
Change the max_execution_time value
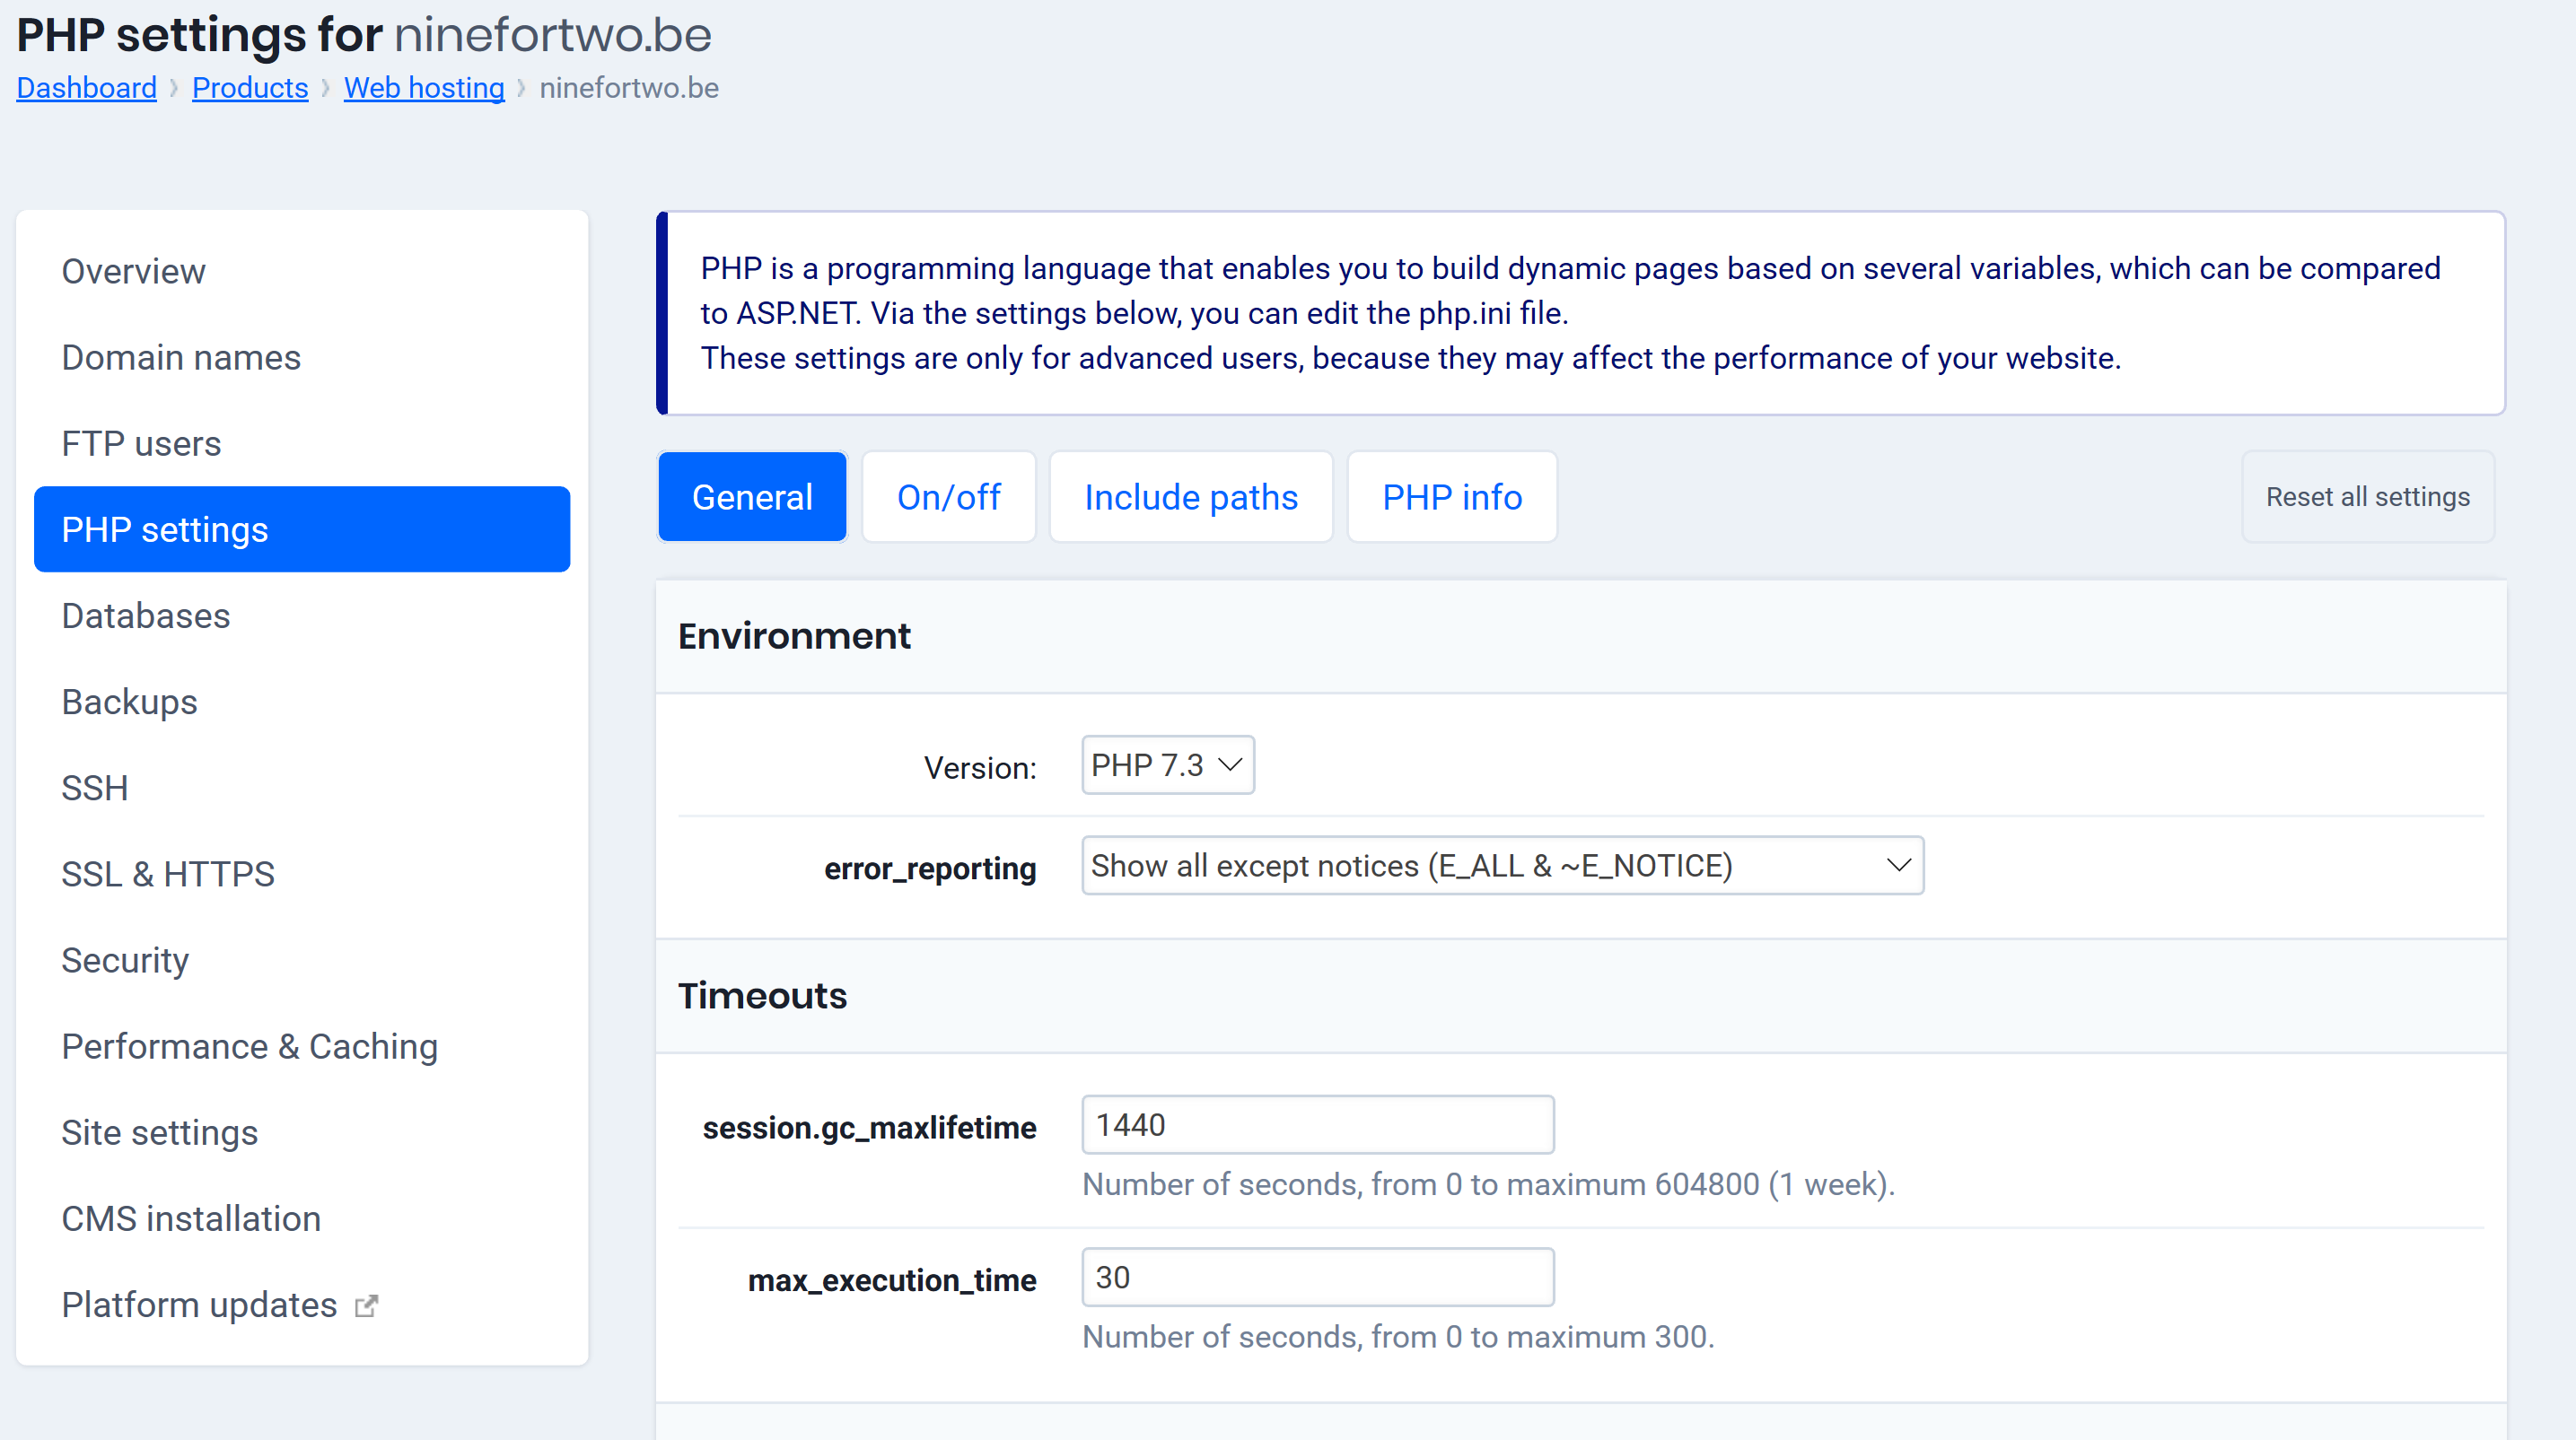point(1316,1277)
